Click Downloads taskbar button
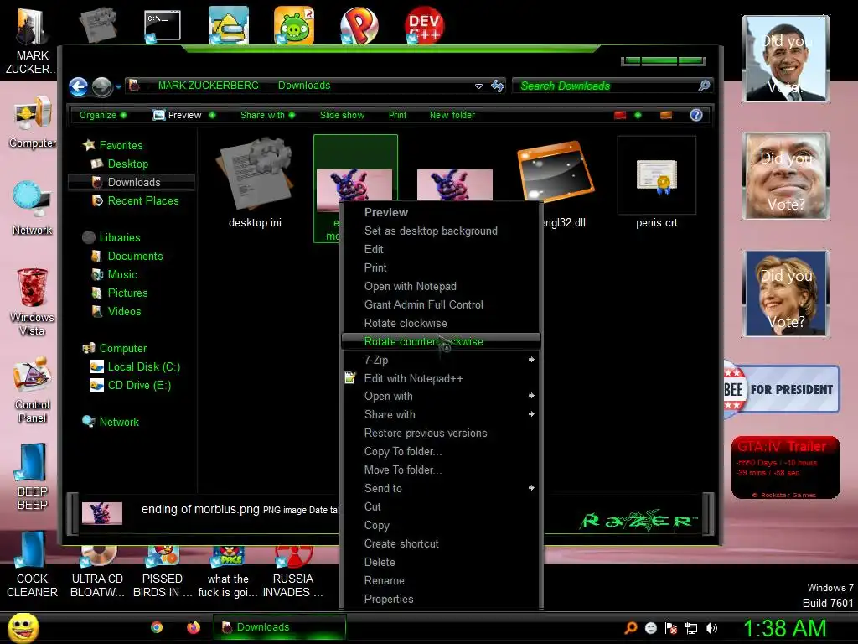This screenshot has width=858, height=644. pos(280,627)
